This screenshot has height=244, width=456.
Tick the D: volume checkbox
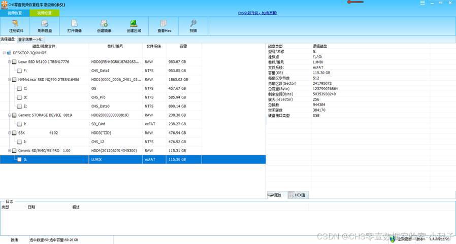[19, 97]
